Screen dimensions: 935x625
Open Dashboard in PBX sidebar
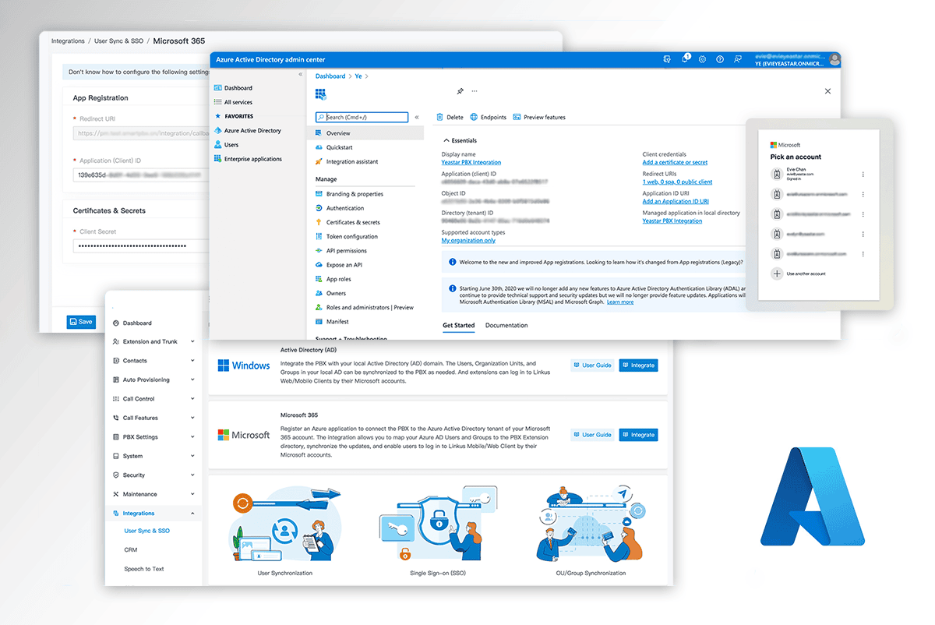[132, 323]
